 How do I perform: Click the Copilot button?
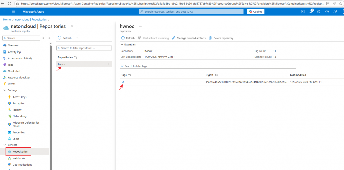coord(256,11)
